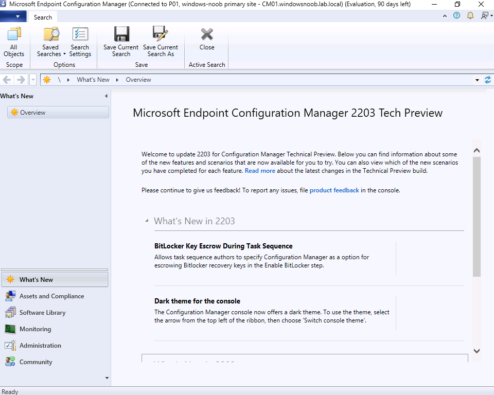Open the What's New workspace

tap(55, 279)
